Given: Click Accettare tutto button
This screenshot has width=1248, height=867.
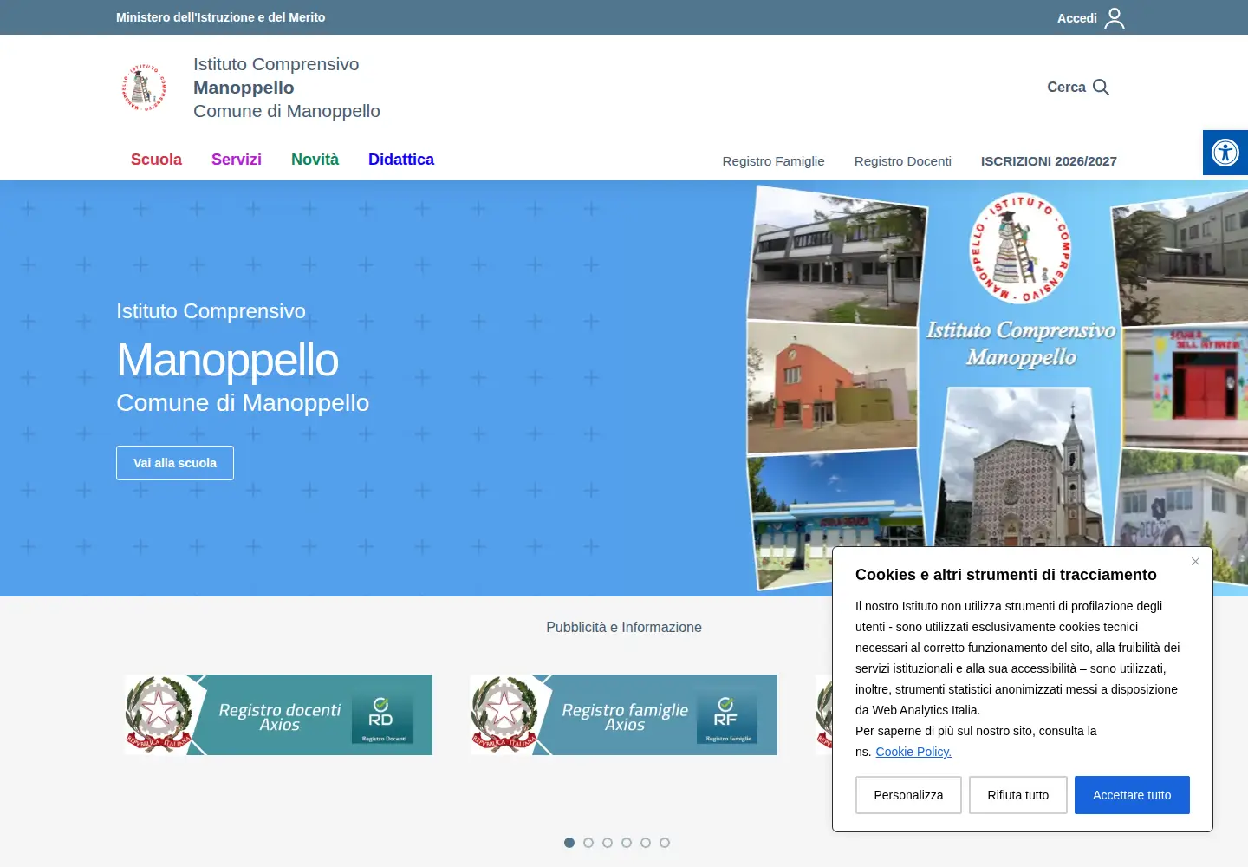Looking at the screenshot, I should [x=1132, y=795].
